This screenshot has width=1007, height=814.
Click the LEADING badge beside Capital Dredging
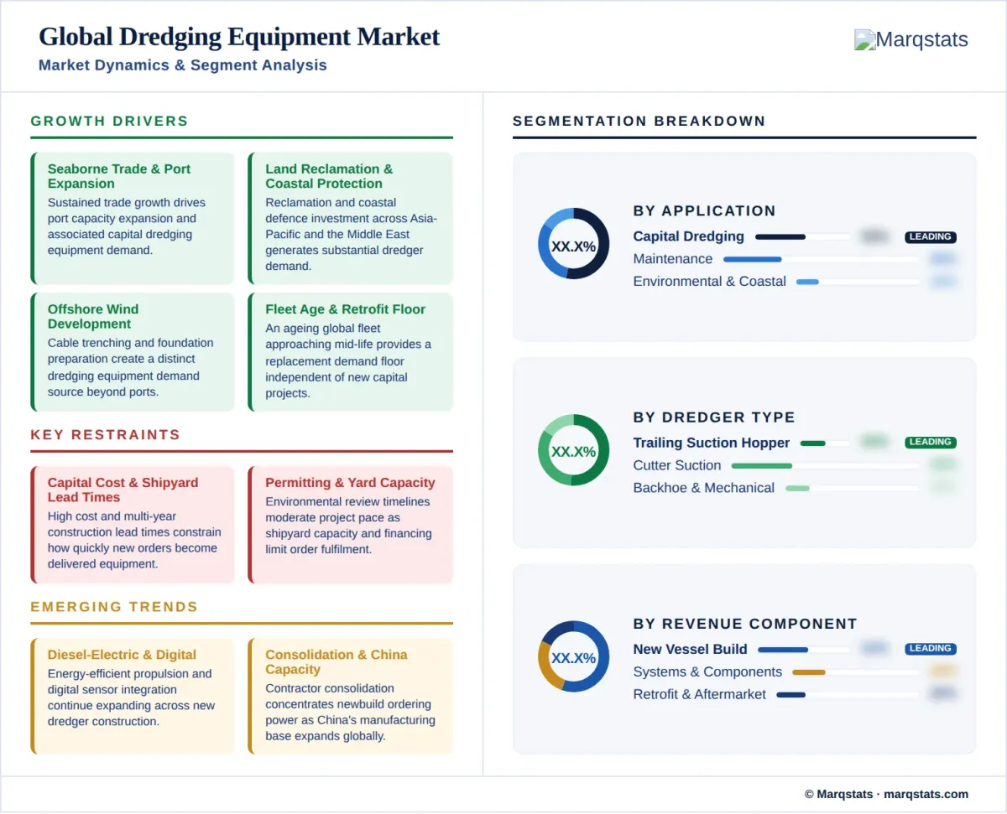tap(930, 237)
